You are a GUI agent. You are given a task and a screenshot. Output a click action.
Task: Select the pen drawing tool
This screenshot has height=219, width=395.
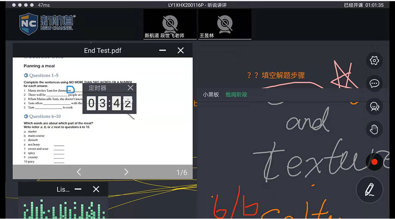click(369, 189)
